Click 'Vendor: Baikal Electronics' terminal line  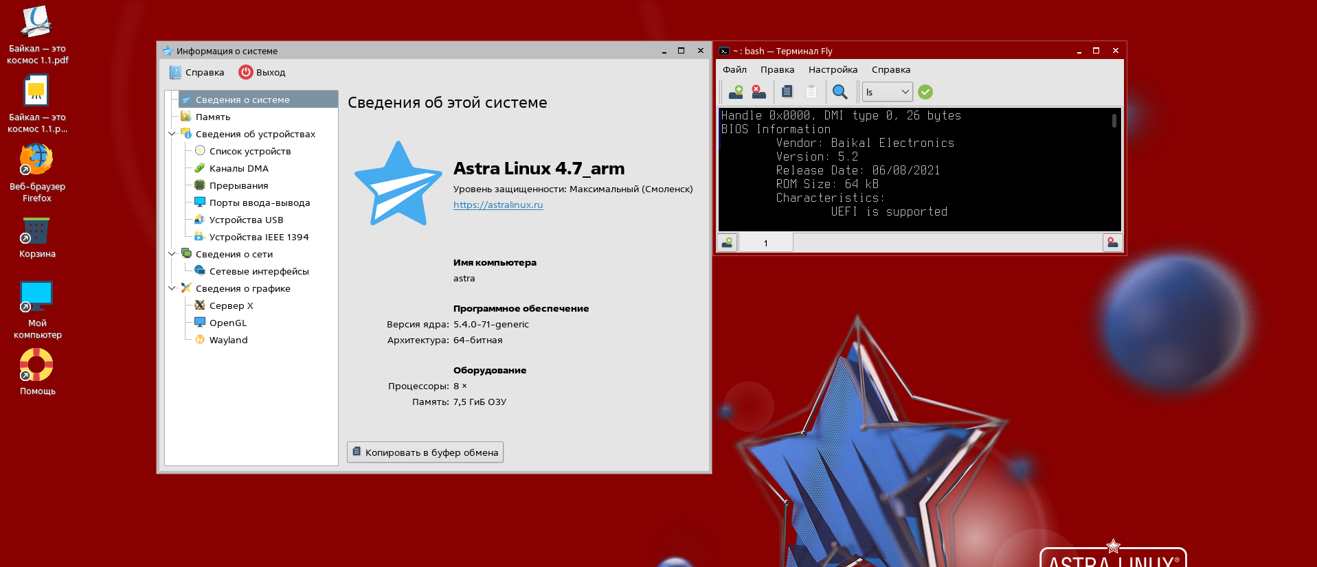865,143
